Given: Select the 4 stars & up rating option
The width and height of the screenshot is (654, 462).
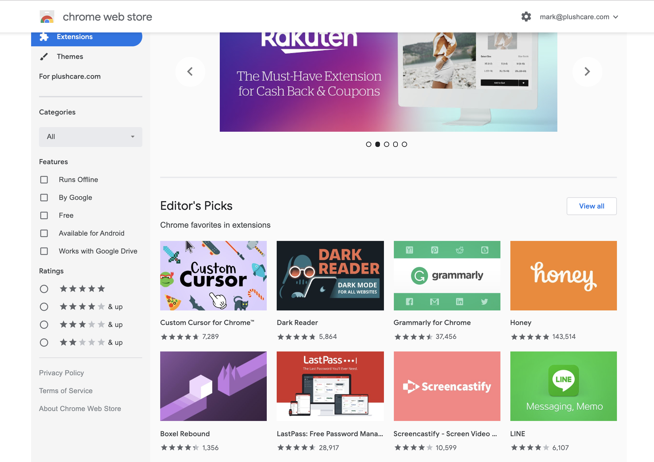Looking at the screenshot, I should [44, 307].
